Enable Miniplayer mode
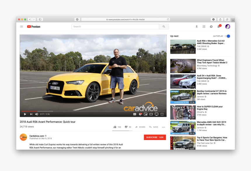251x171 pixels. (145, 114)
